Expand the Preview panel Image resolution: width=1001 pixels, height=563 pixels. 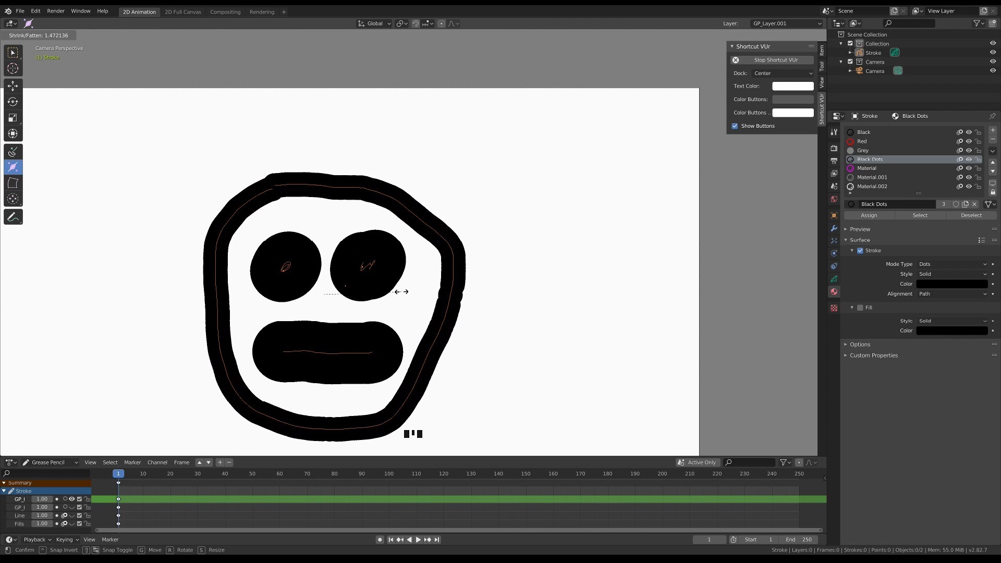point(860,229)
